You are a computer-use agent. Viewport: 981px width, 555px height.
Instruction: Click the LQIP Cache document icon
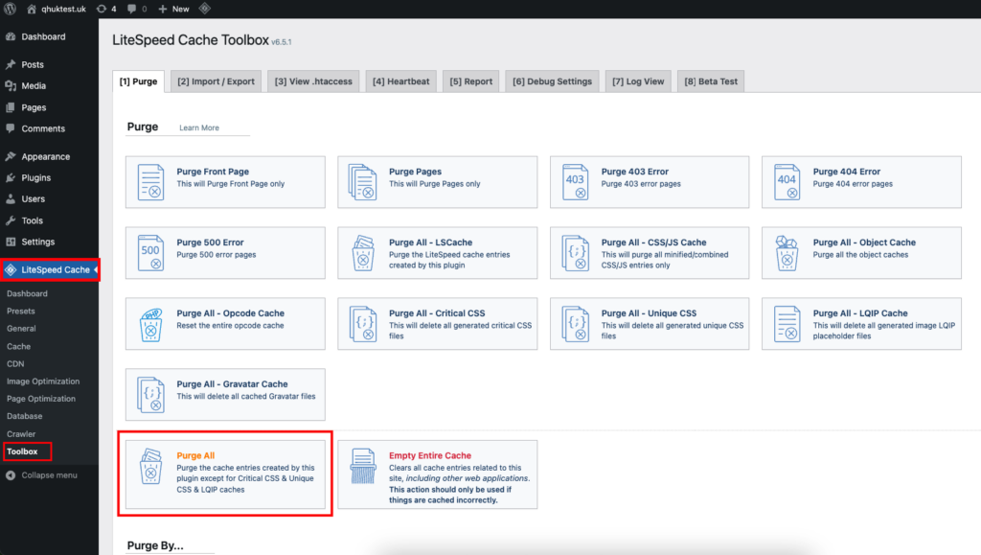787,324
